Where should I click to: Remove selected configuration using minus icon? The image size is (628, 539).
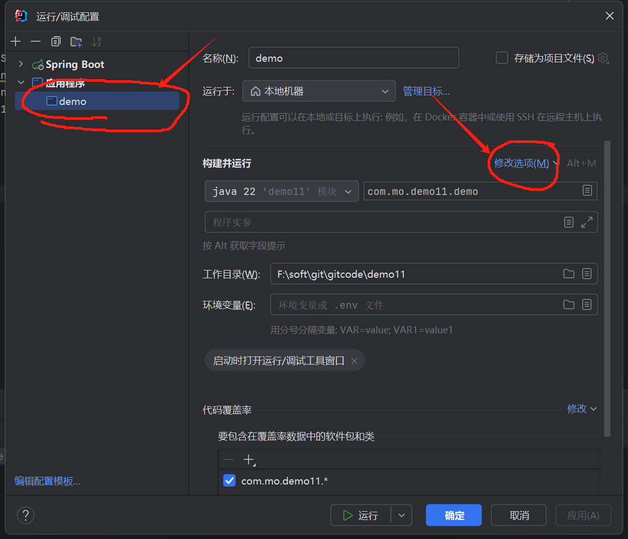point(35,41)
